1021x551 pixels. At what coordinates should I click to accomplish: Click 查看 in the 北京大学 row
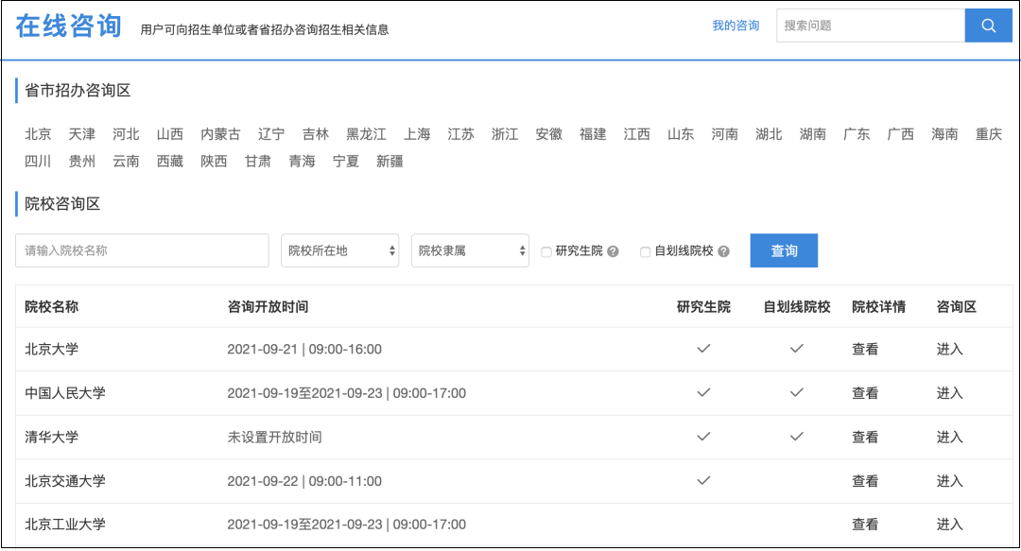click(x=865, y=349)
